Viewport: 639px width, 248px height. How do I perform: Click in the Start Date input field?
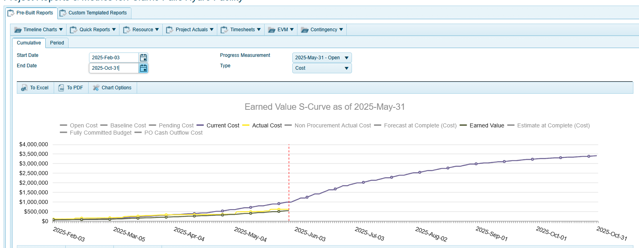tap(113, 58)
